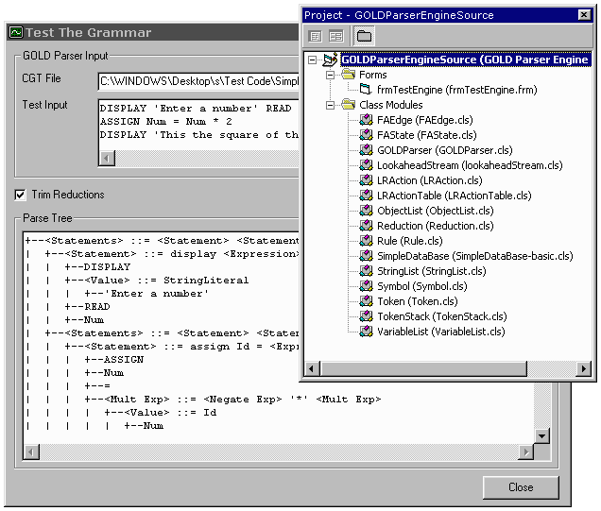The image size is (601, 511).
Task: Select the Symbol class module icon
Action: (x=366, y=286)
